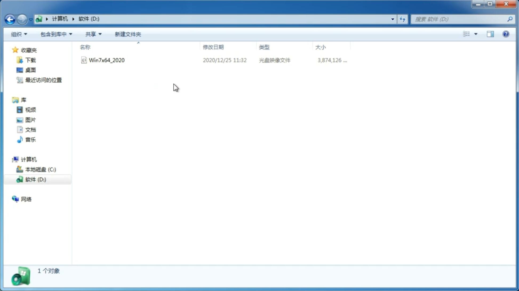Open the Win7x64_2020 disk image file
519x291 pixels.
pos(107,60)
